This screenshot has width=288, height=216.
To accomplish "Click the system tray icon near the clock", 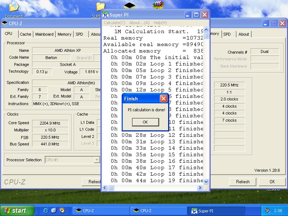I will [267, 210].
